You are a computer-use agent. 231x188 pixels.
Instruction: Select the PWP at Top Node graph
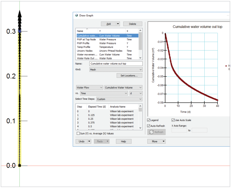coord(107,39)
